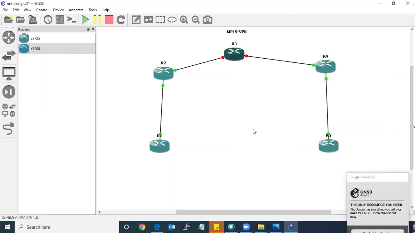Toggle show/hide interface labels
The width and height of the screenshot is (415, 233).
(60, 20)
